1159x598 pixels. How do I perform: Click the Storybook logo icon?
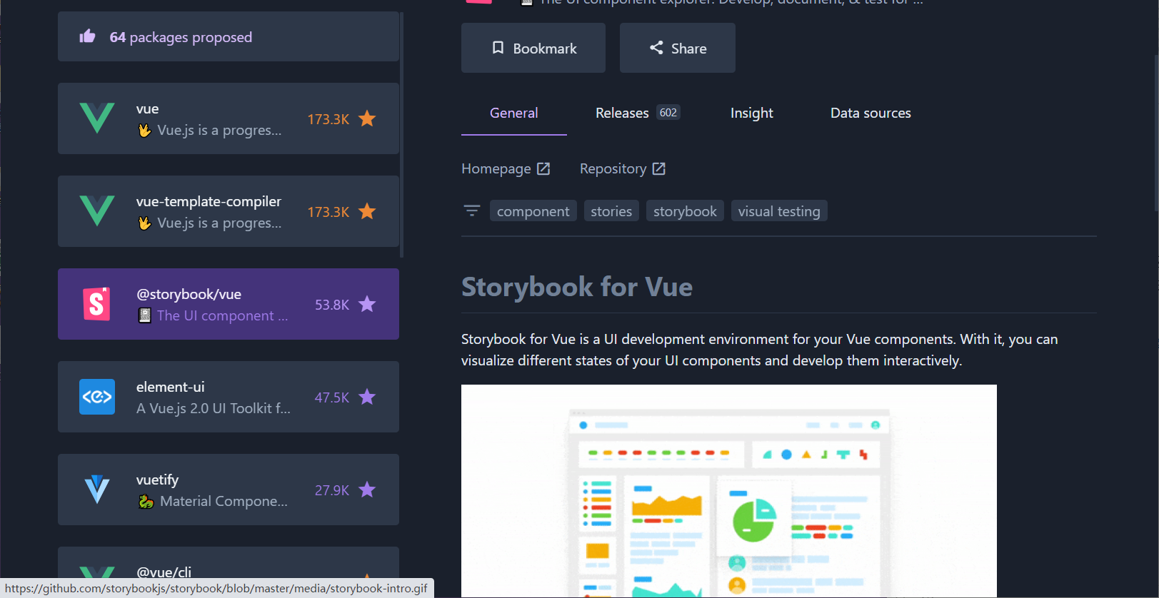coord(97,304)
